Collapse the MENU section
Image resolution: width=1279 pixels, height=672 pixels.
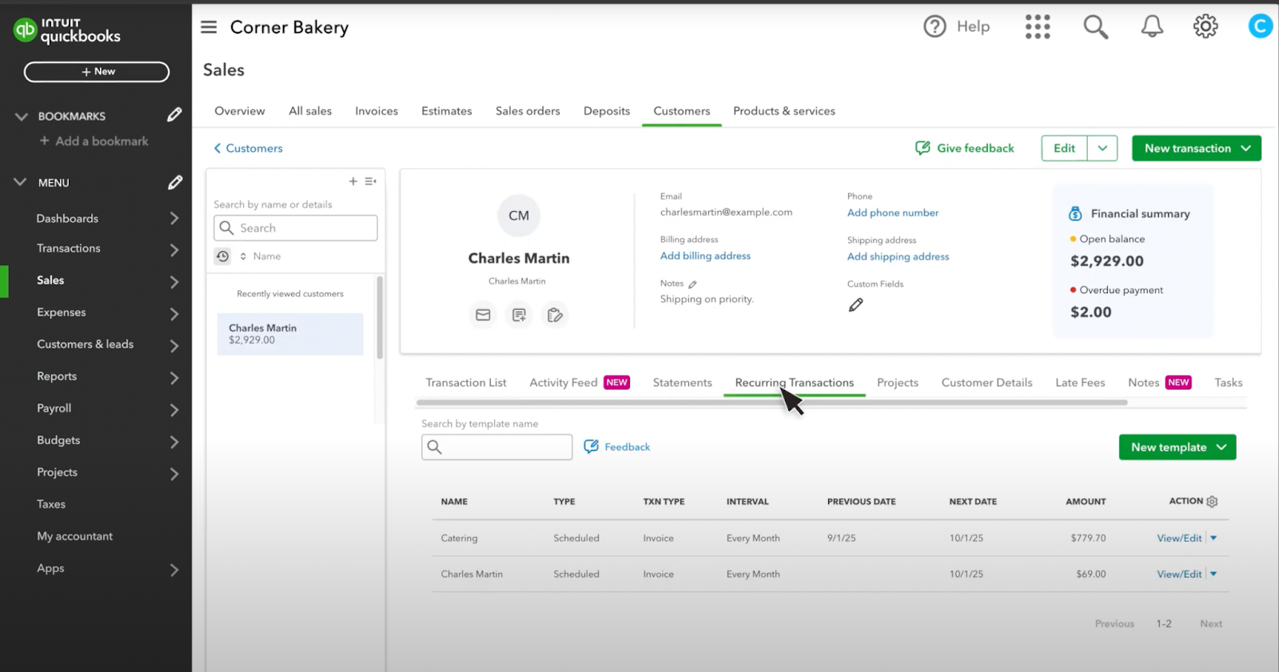coord(20,182)
